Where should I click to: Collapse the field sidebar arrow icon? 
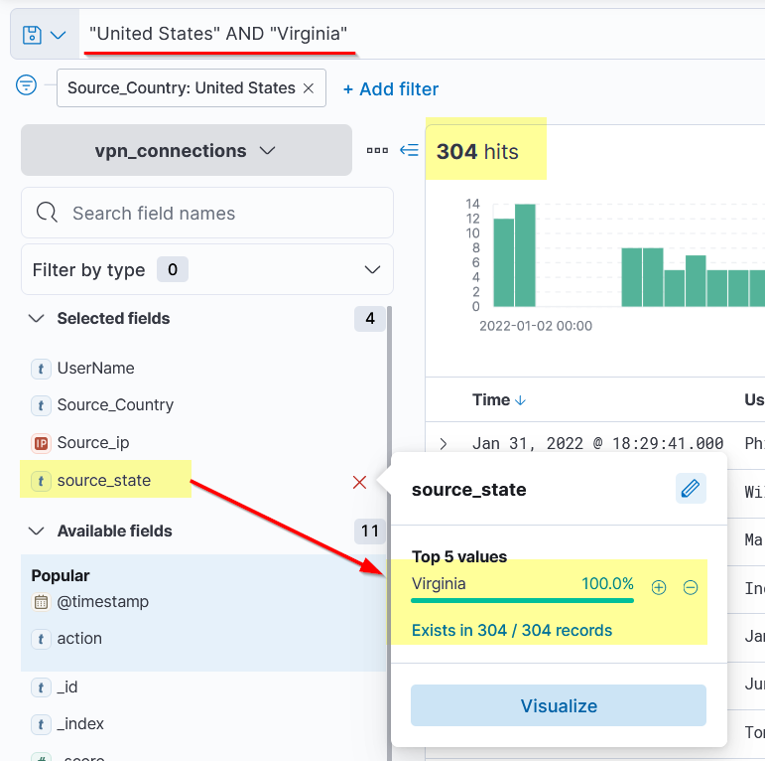pyautogui.click(x=409, y=151)
